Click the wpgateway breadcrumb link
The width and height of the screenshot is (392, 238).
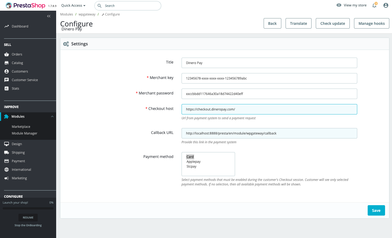click(x=87, y=14)
